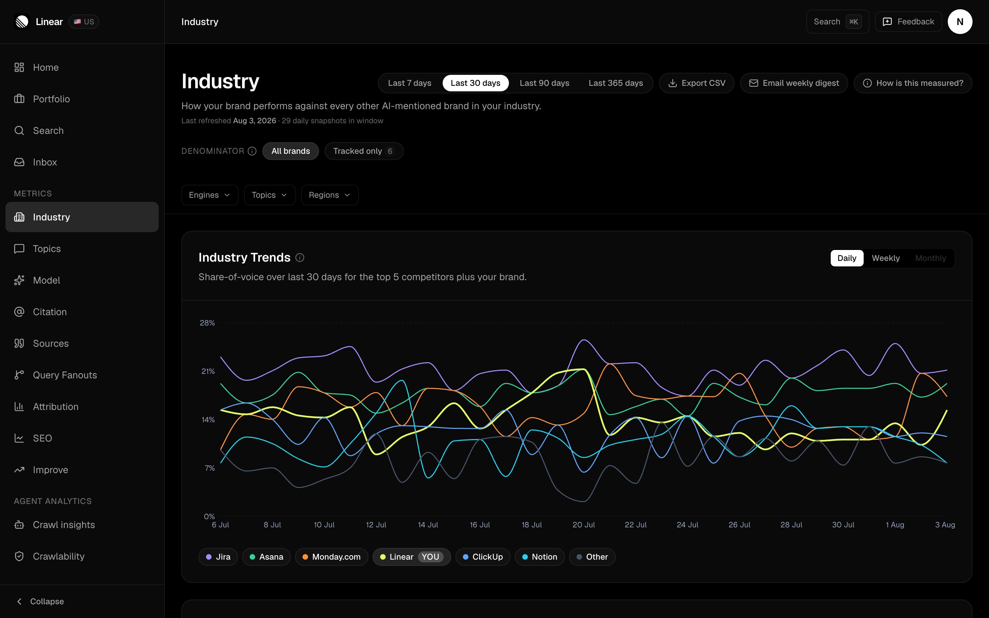Image resolution: width=989 pixels, height=618 pixels.
Task: Select Last 30 days range
Action: [x=475, y=83]
